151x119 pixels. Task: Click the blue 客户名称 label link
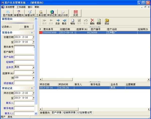pyautogui.click(x=9, y=57)
